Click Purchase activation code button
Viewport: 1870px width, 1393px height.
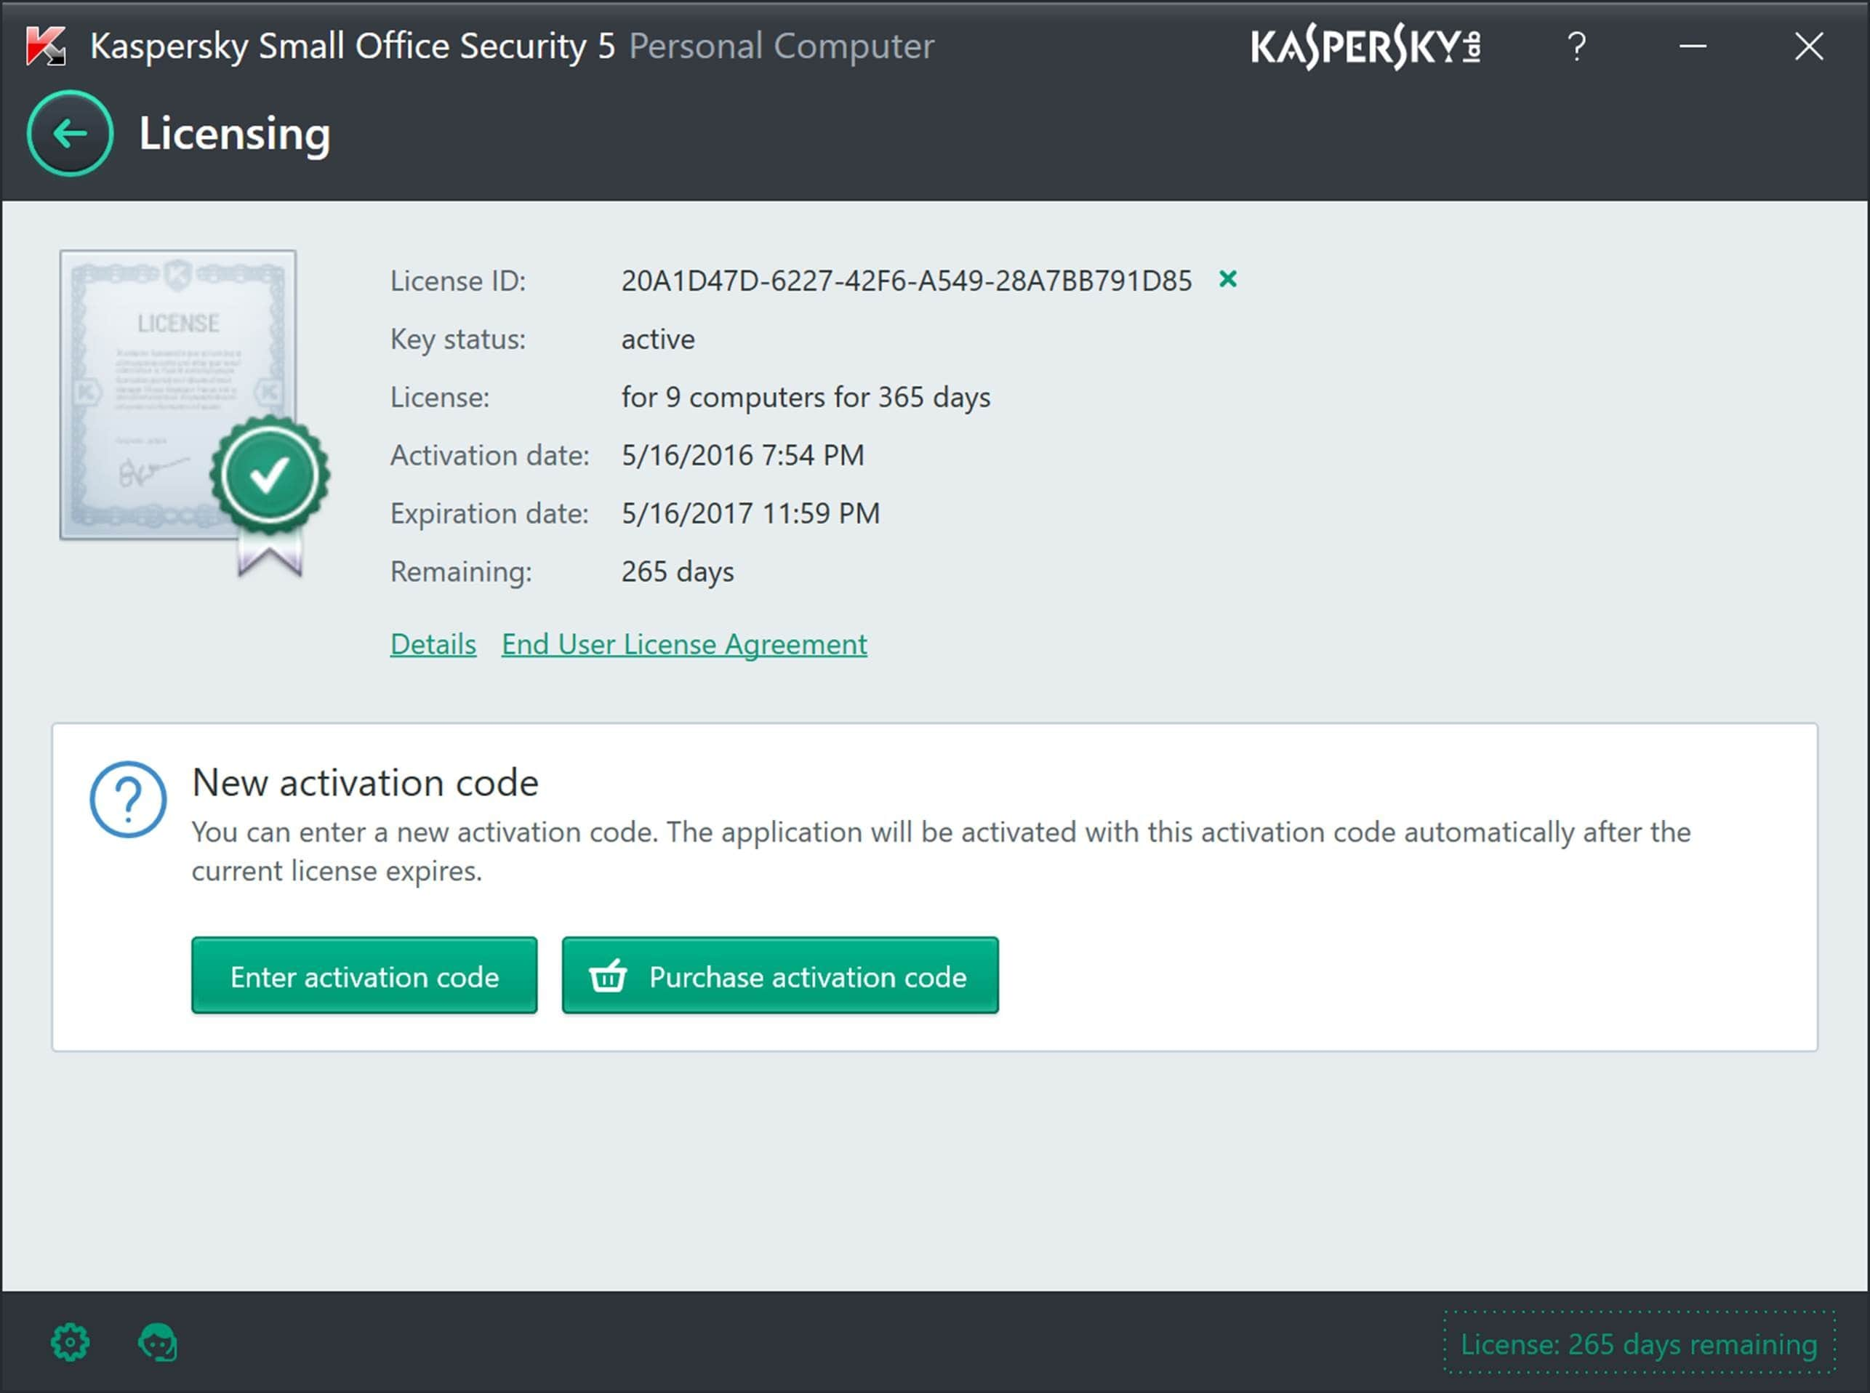coord(782,976)
